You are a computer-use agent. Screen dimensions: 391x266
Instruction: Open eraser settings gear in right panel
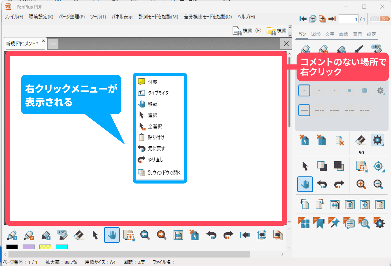[378, 140]
